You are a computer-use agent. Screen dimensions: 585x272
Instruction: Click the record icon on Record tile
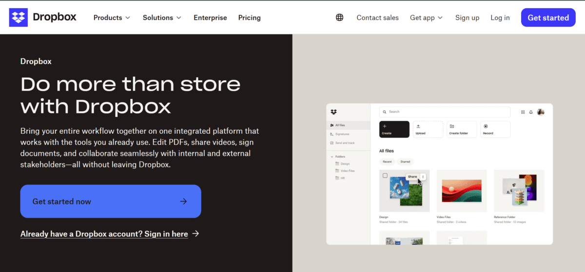tap(486, 126)
